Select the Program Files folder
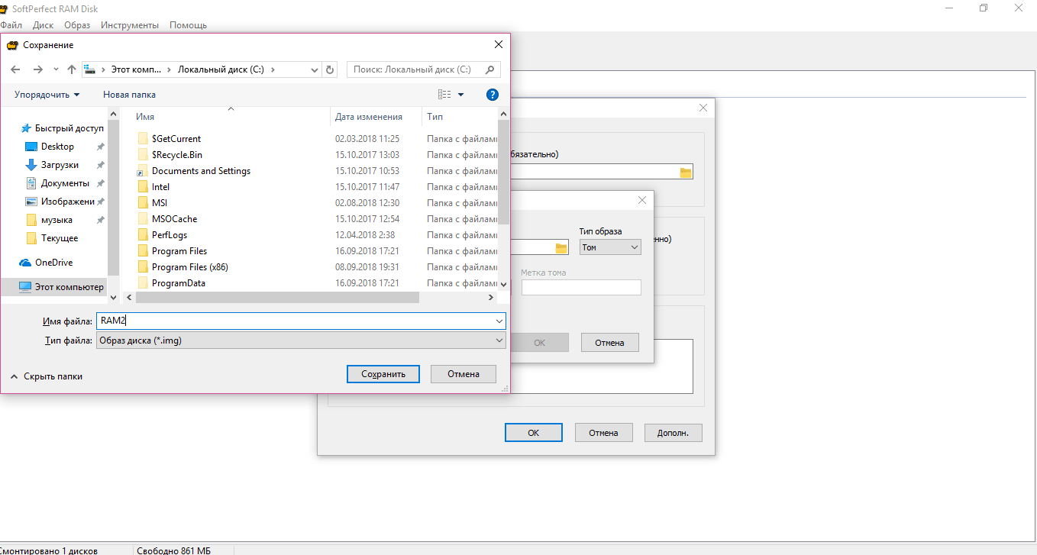1037x555 pixels. click(179, 251)
